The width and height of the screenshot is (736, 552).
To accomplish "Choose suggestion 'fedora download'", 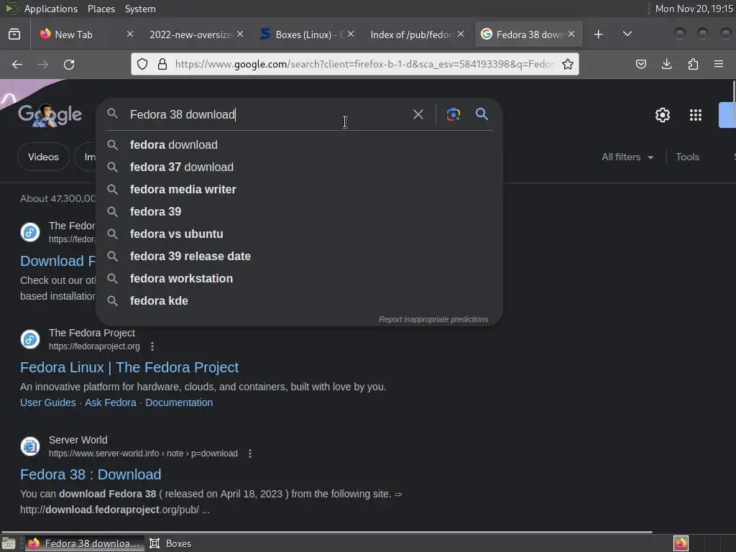I will [300, 144].
